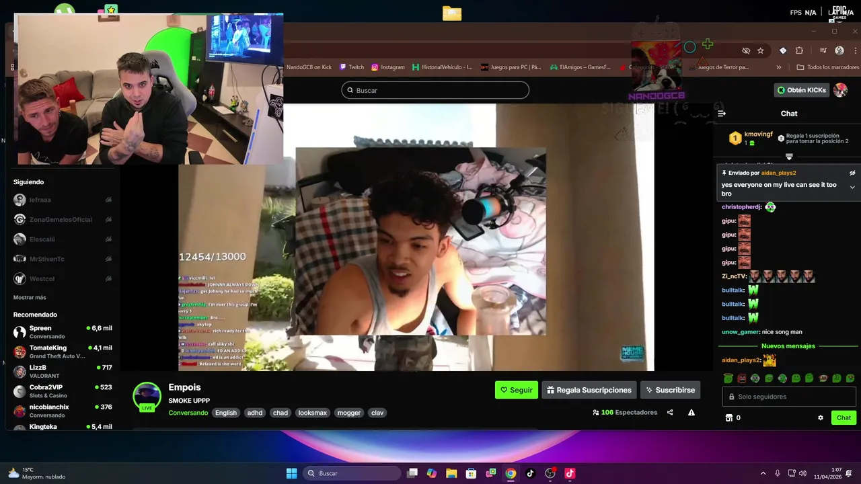Focus the Solo seguidores chat input

click(x=789, y=397)
